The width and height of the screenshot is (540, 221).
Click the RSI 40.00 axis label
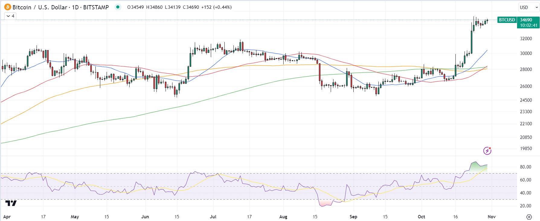coord(526,193)
